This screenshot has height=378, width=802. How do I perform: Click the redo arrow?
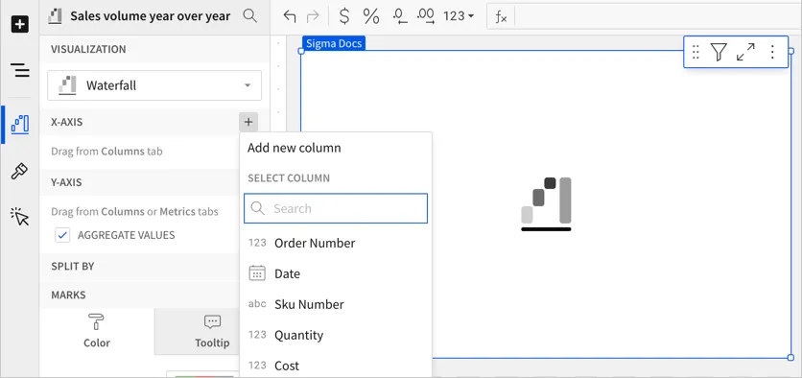point(312,16)
